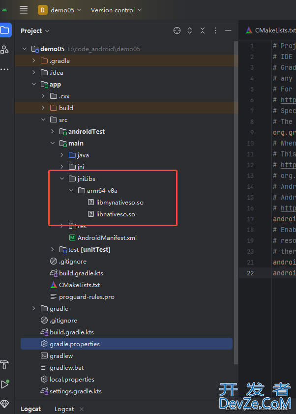
Task: Click settings.gradle.kts file icon
Action: 44,391
